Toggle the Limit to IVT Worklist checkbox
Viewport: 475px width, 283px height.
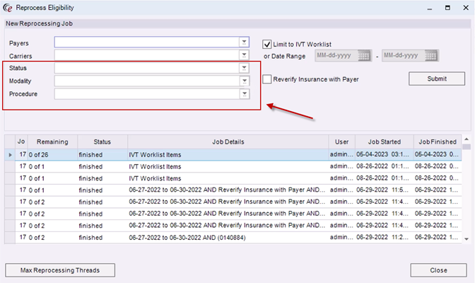coord(267,44)
